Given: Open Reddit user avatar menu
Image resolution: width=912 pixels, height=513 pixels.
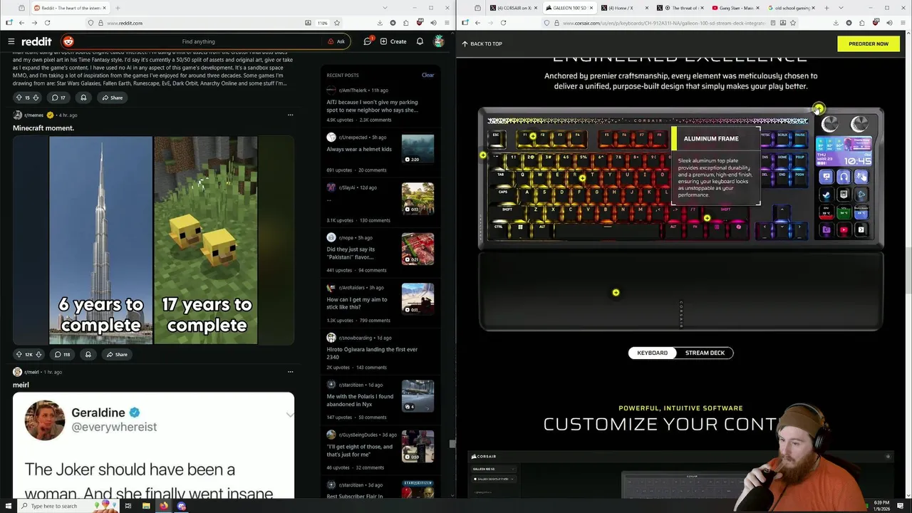Looking at the screenshot, I should click(x=439, y=41).
